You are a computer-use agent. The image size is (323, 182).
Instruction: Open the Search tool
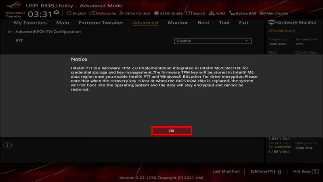195,13
